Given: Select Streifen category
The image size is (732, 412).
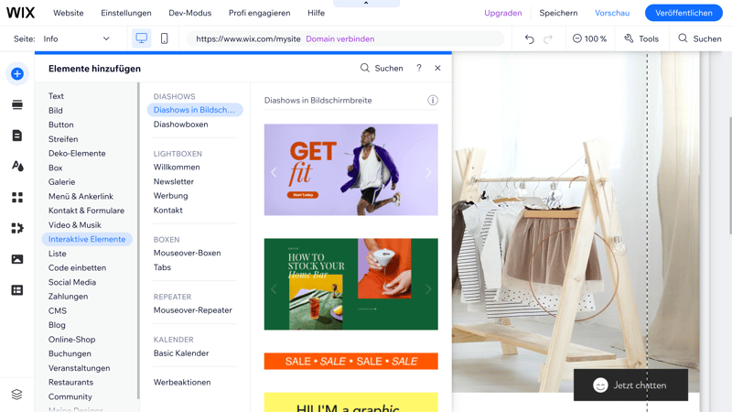Looking at the screenshot, I should [x=63, y=139].
